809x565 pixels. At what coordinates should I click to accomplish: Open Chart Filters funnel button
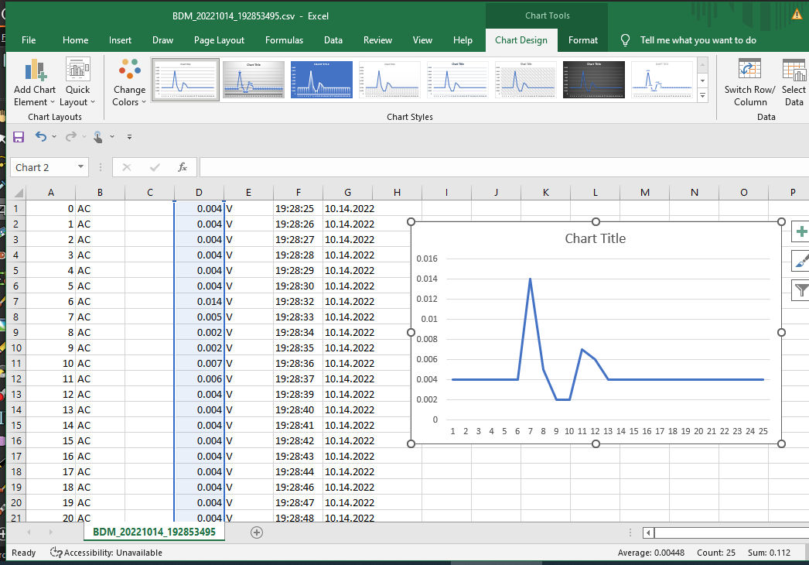(800, 290)
